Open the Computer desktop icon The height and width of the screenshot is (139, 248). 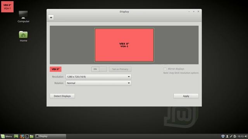coord(23,17)
